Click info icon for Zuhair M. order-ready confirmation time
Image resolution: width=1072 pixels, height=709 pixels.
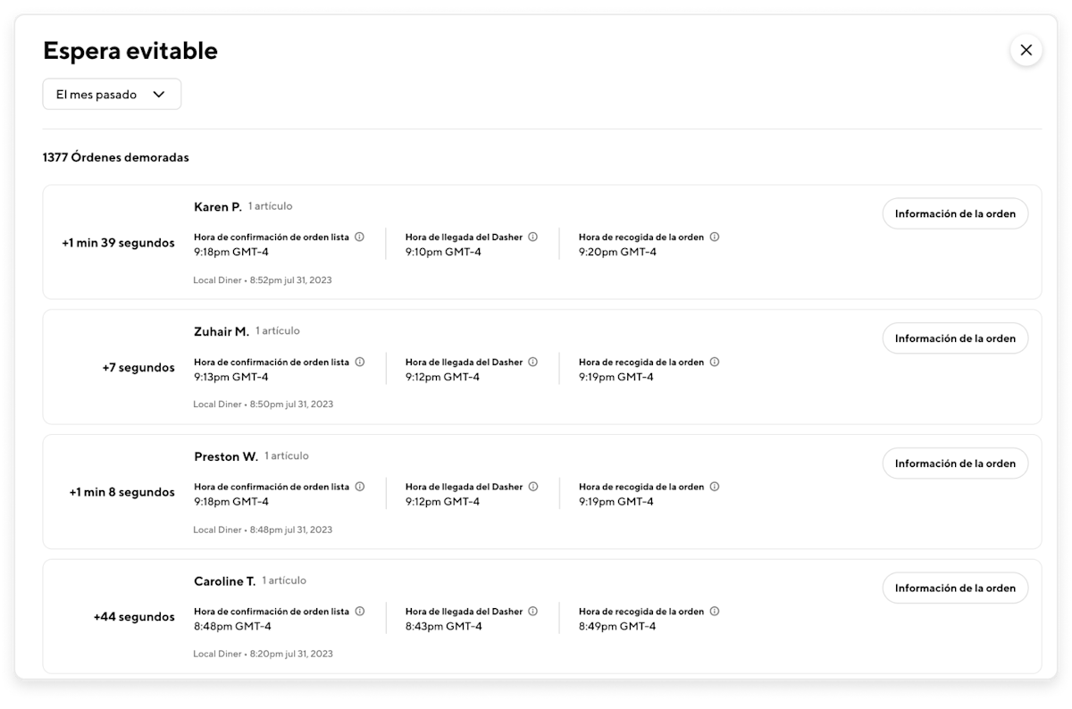point(359,363)
